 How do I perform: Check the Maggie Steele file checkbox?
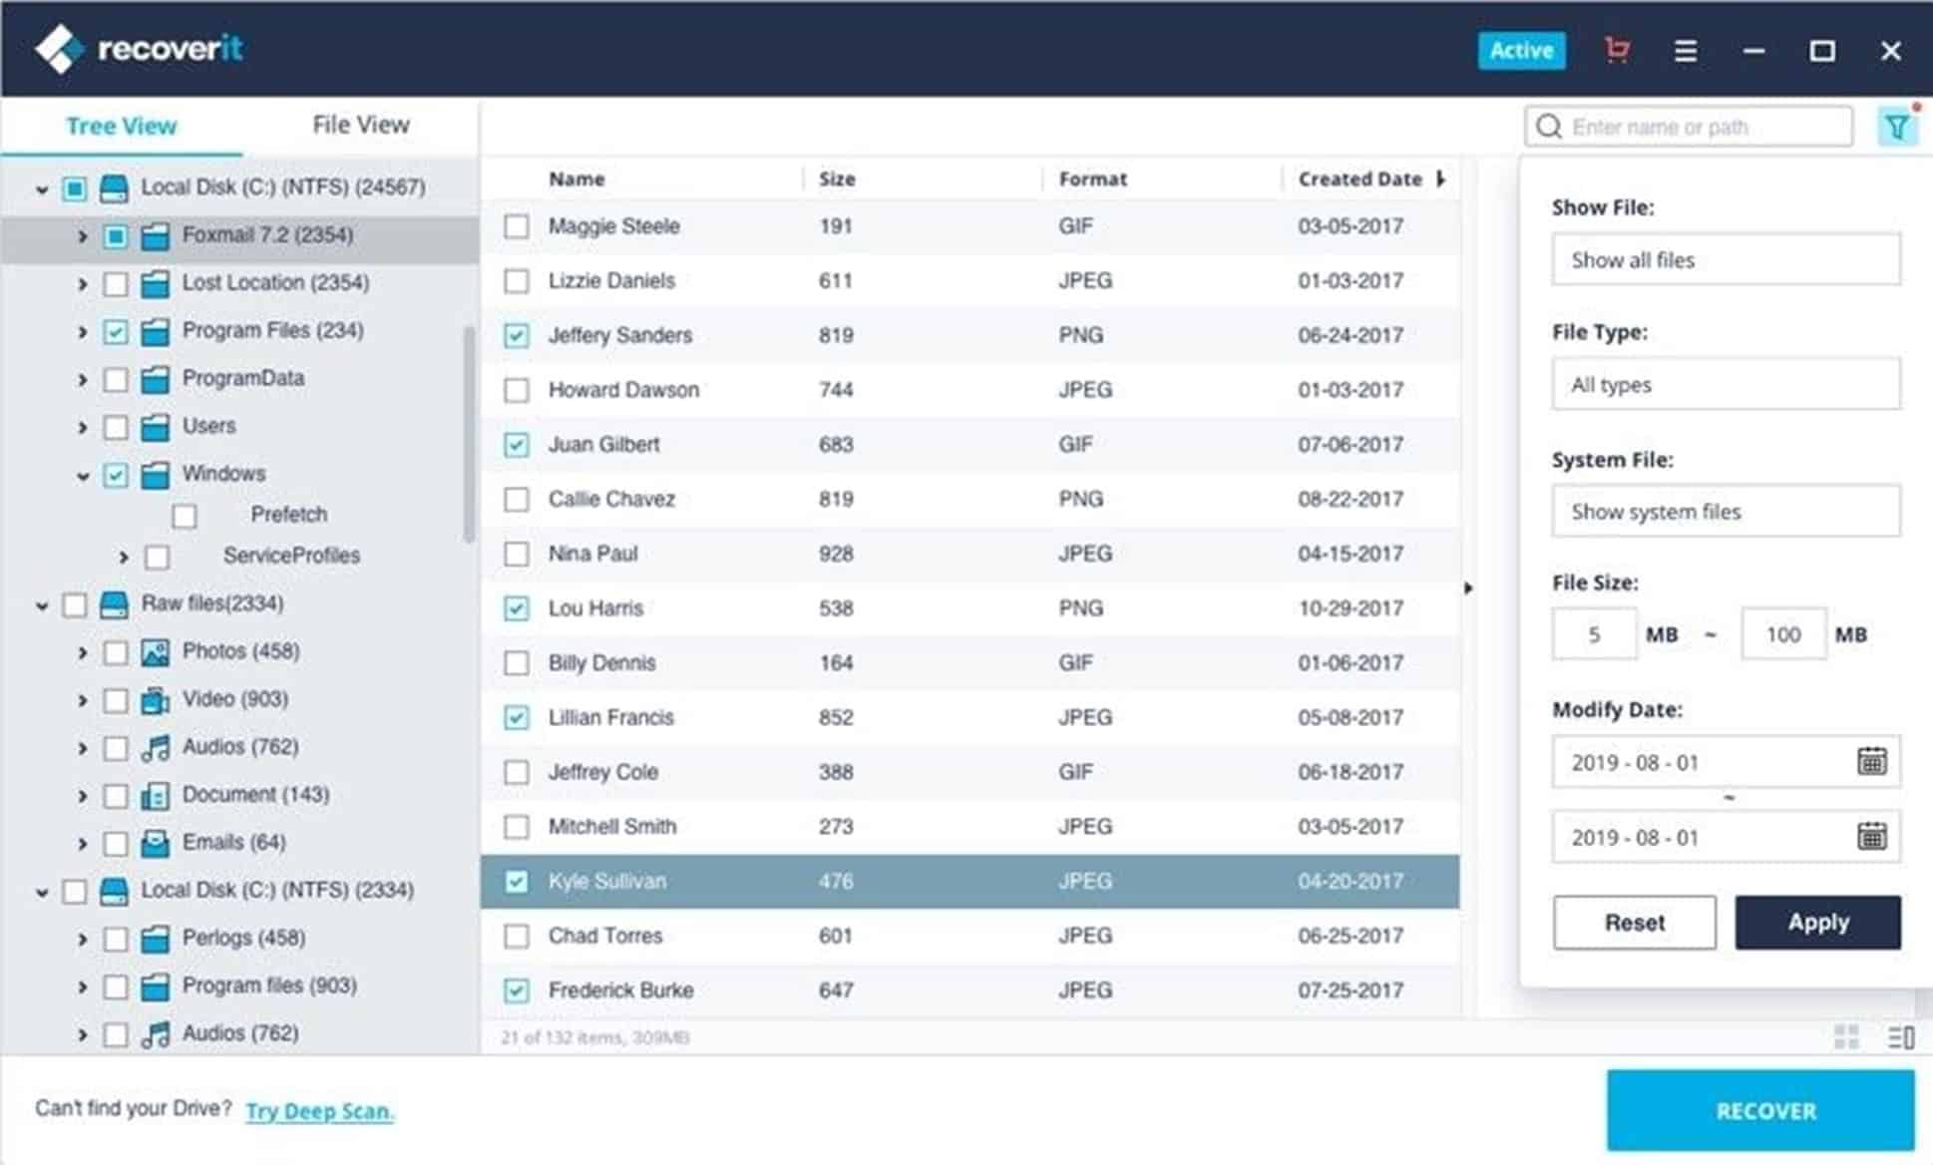click(x=516, y=226)
